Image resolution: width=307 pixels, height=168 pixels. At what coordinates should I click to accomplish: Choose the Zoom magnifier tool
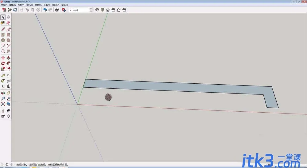3,98
